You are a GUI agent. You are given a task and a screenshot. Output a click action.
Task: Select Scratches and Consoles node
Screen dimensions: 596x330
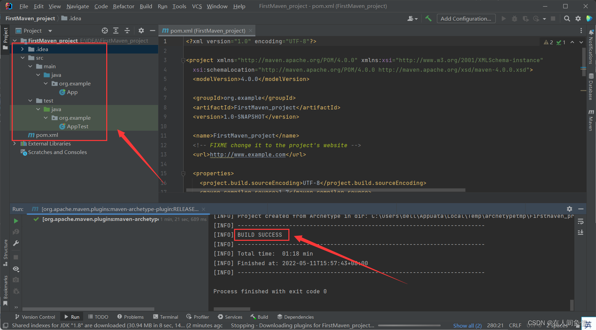point(54,152)
